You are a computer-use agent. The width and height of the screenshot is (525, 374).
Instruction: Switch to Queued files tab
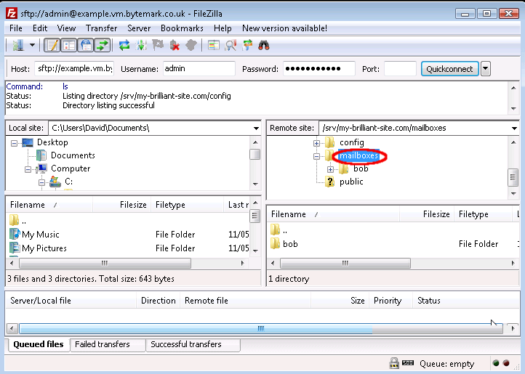click(38, 344)
